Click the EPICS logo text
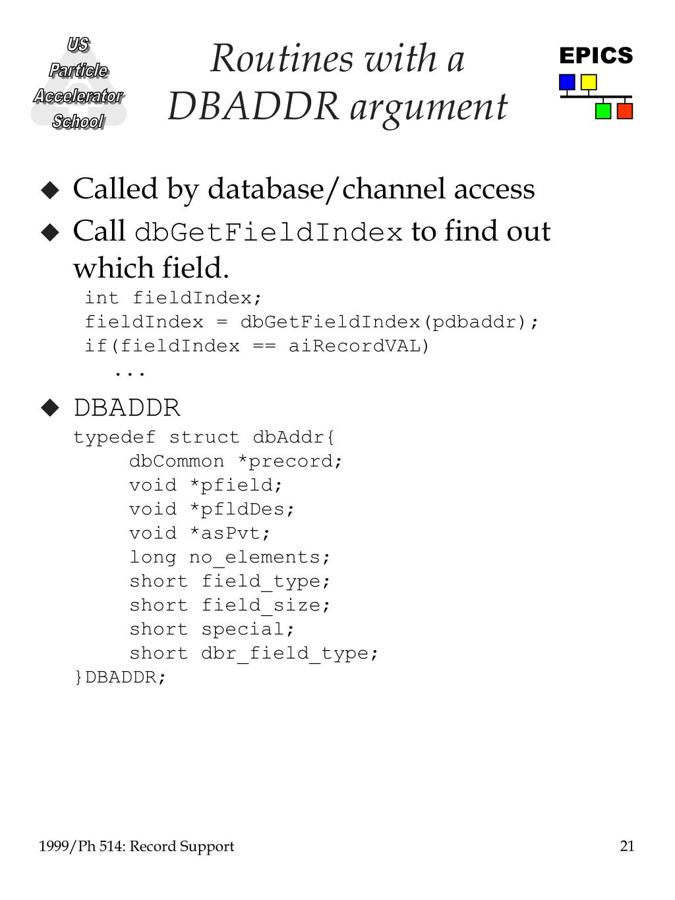The image size is (675, 900). 596,55
